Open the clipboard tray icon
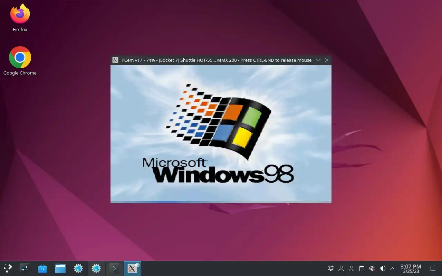 362,268
